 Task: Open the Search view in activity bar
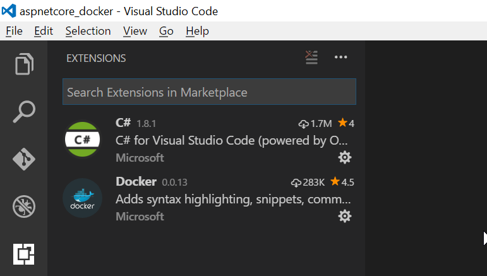click(x=24, y=111)
